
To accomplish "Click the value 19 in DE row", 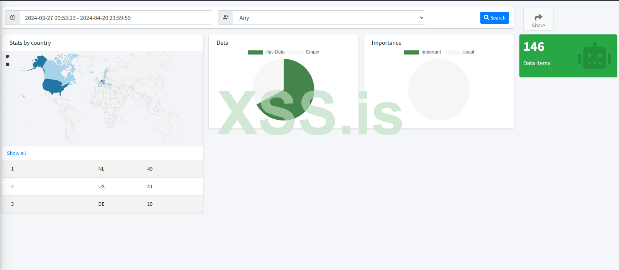I will [x=150, y=204].
